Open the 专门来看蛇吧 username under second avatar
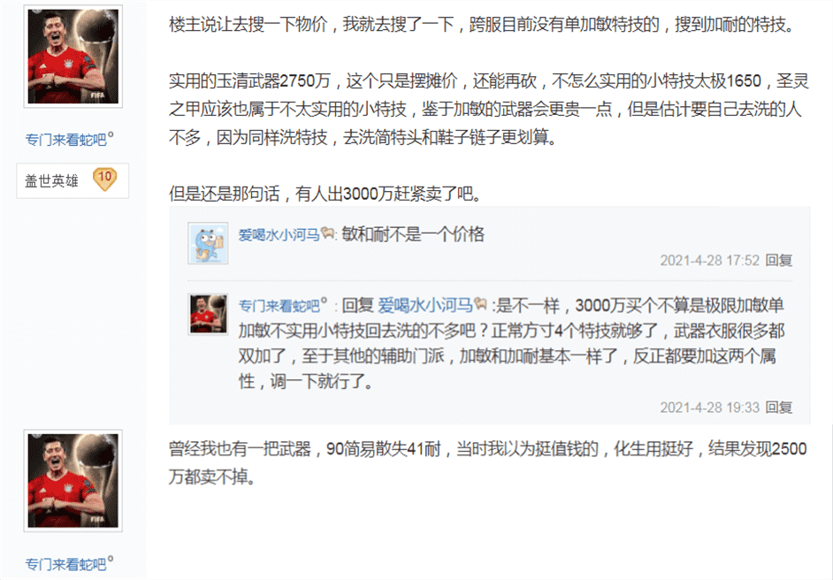The image size is (833, 580). click(65, 564)
